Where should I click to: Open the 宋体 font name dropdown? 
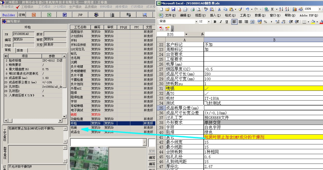pyautogui.click(x=196, y=22)
